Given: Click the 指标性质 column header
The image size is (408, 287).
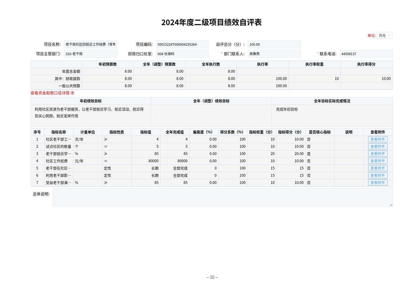Looking at the screenshot, I should [117, 132].
